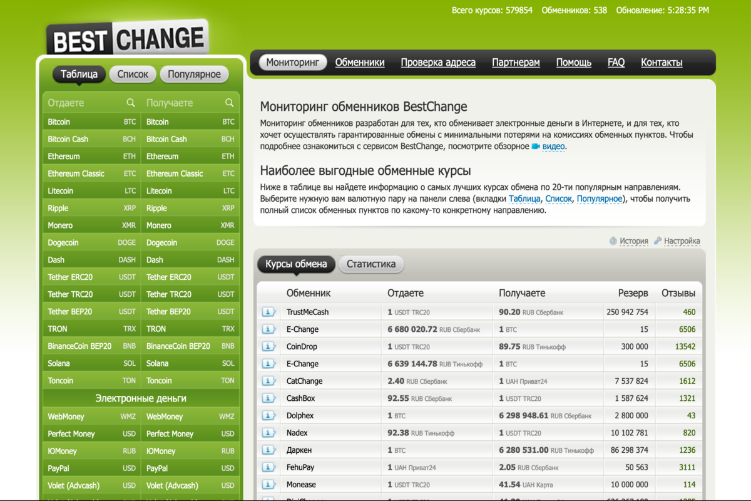Choose Perfect Money in the Получаете column

coord(190,433)
